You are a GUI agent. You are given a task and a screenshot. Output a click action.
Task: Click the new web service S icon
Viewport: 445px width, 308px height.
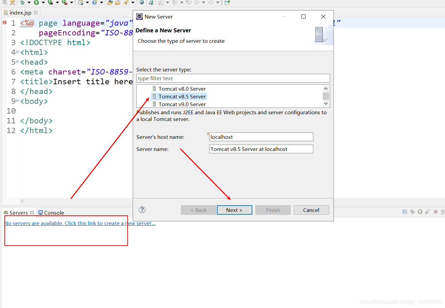pyautogui.click(x=95, y=2)
